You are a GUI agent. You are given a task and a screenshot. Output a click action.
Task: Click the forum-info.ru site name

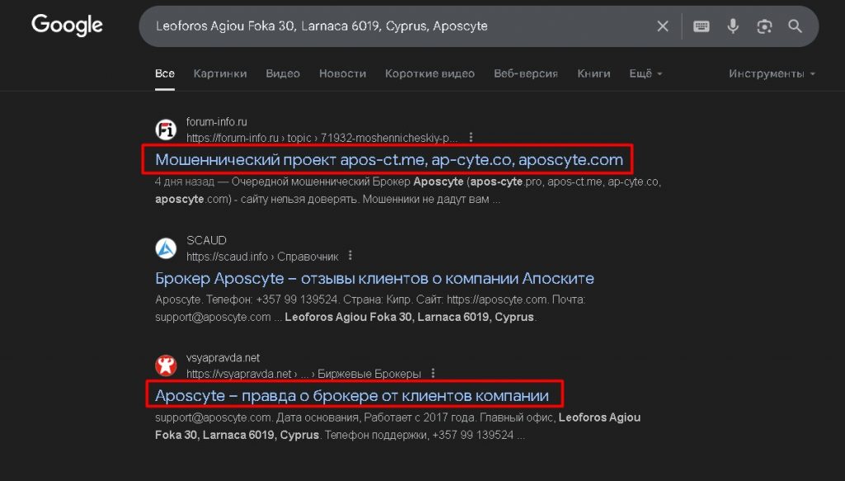tap(217, 122)
